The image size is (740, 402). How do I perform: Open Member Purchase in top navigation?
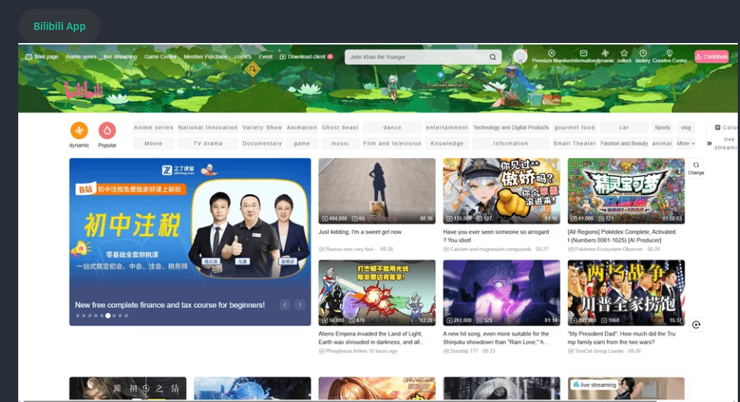tap(205, 57)
